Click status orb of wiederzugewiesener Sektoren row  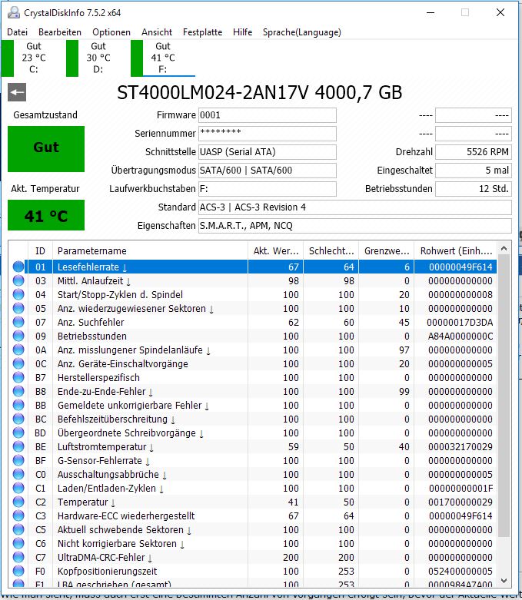(x=18, y=308)
